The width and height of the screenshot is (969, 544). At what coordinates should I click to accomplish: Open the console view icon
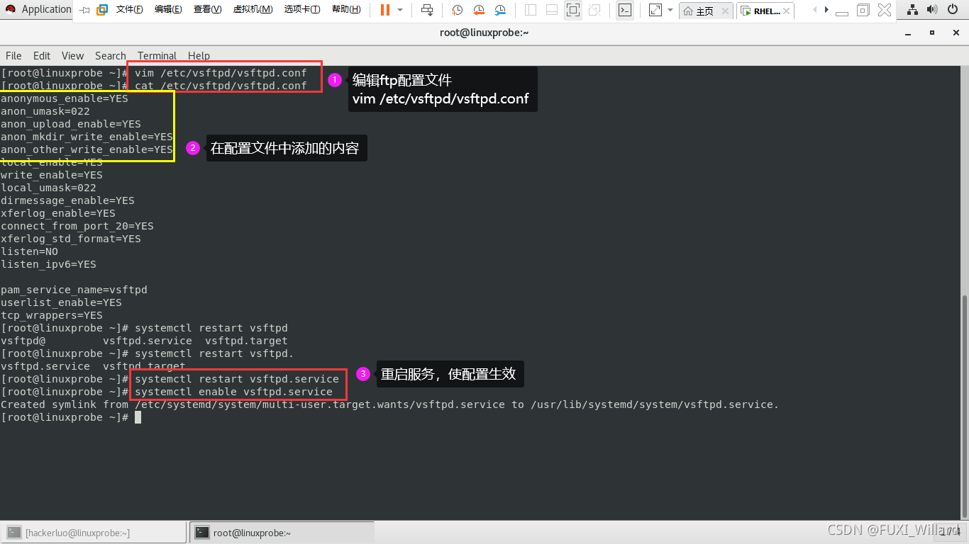coord(624,10)
